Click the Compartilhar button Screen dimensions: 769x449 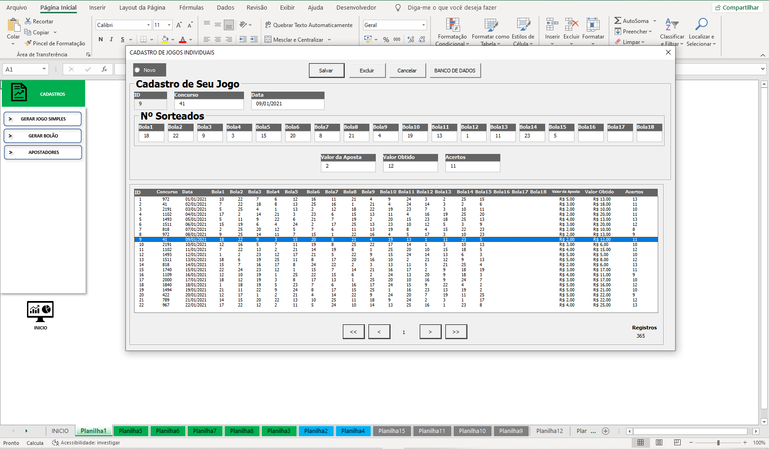coord(737,7)
